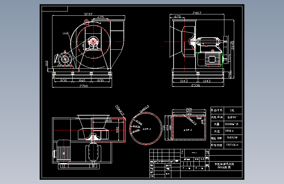The image size is (284, 184).
Task: Click the 1167r/min speed value
Action: pos(232,145)
